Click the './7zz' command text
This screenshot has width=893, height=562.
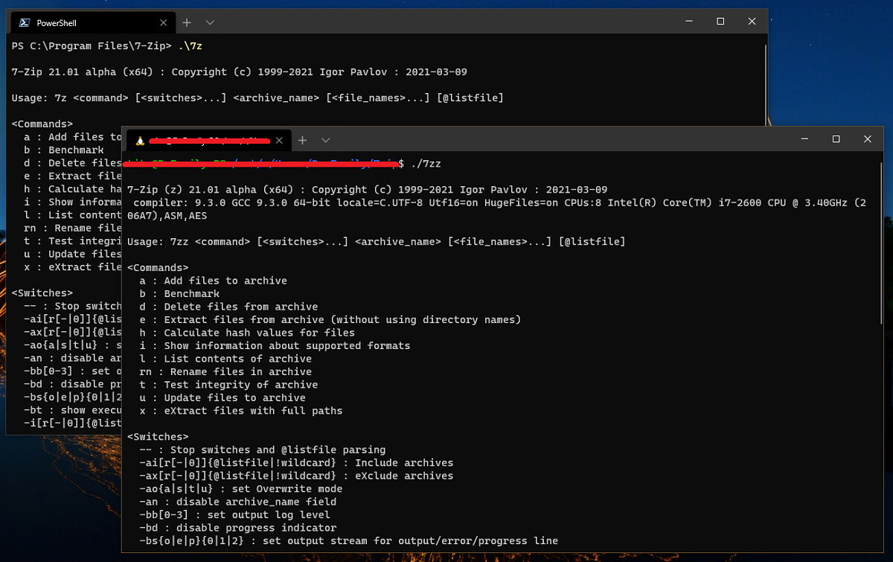point(426,163)
